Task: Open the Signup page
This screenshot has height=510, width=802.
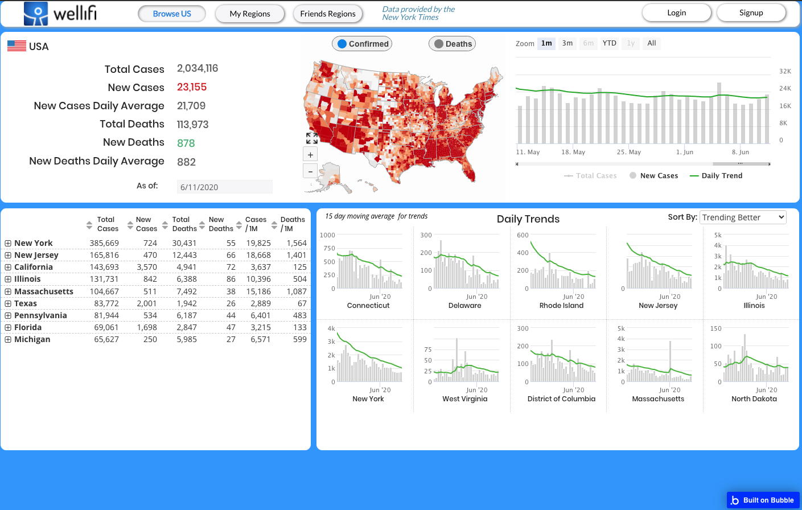Action: [x=751, y=12]
